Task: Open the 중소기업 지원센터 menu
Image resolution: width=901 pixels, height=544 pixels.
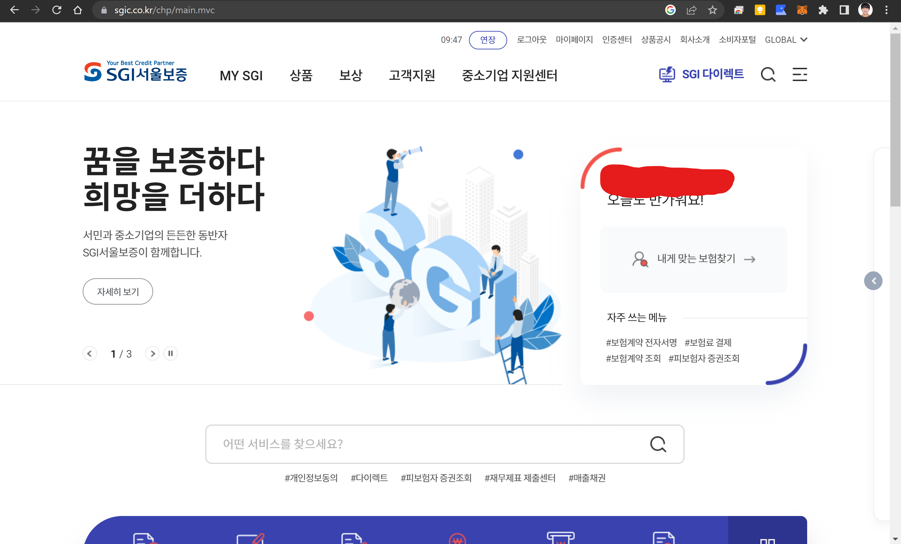Action: [509, 76]
